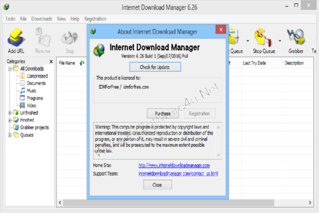Click the Programs window icon

coord(22,98)
